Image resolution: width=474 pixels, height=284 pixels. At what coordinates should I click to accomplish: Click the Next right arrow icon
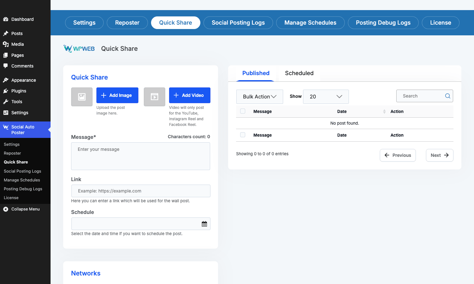(446, 155)
